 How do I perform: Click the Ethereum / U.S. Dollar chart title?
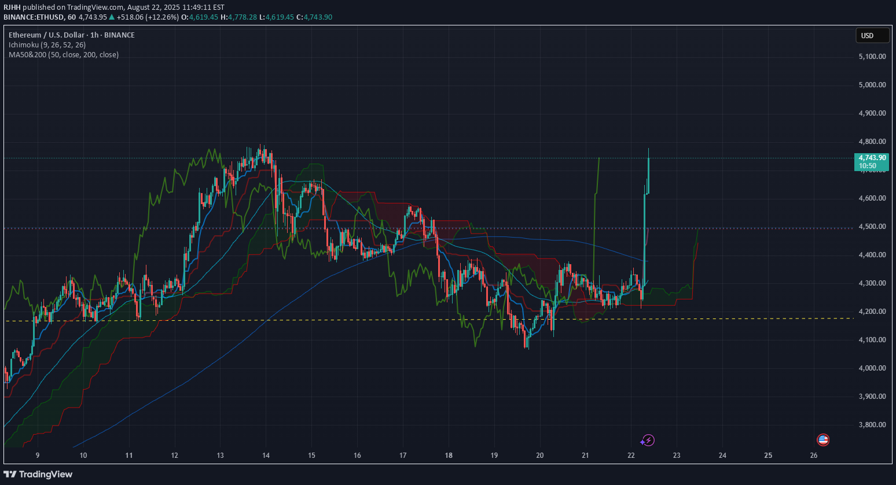click(x=72, y=35)
